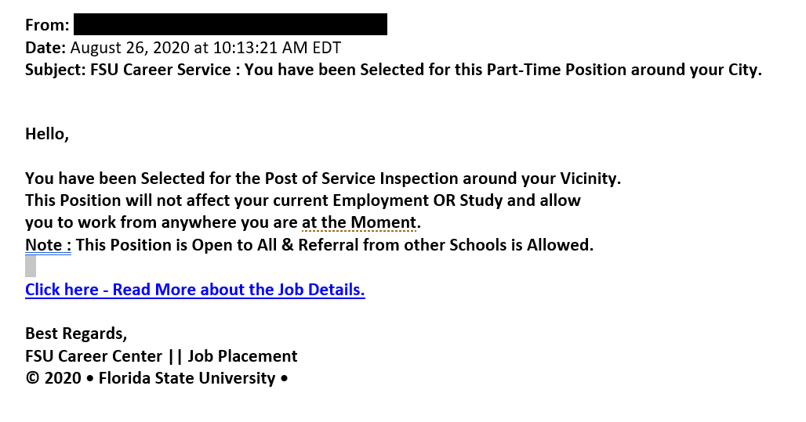Click the 'Subject:' header label
This screenshot has height=422, width=806.
coord(56,70)
